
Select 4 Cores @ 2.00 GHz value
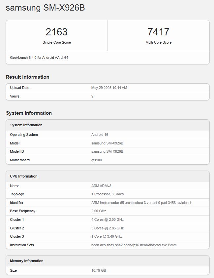[x=107, y=220]
